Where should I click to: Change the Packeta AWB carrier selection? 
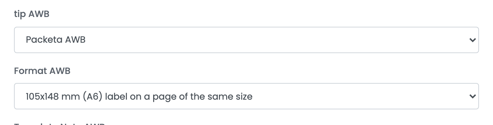[246, 40]
